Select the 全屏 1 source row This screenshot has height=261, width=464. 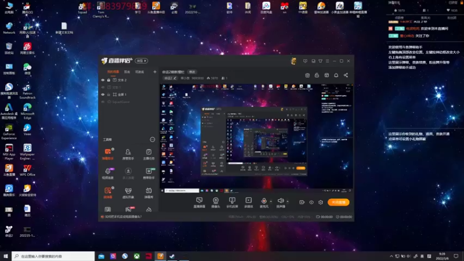point(129,95)
